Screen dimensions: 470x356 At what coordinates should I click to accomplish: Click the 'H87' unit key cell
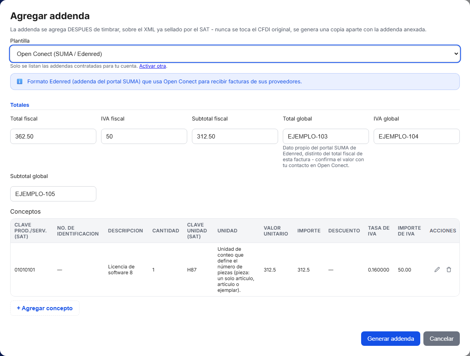click(x=192, y=270)
